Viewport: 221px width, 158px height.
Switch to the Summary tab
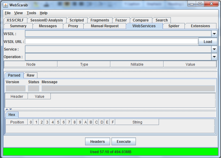tap(18, 26)
